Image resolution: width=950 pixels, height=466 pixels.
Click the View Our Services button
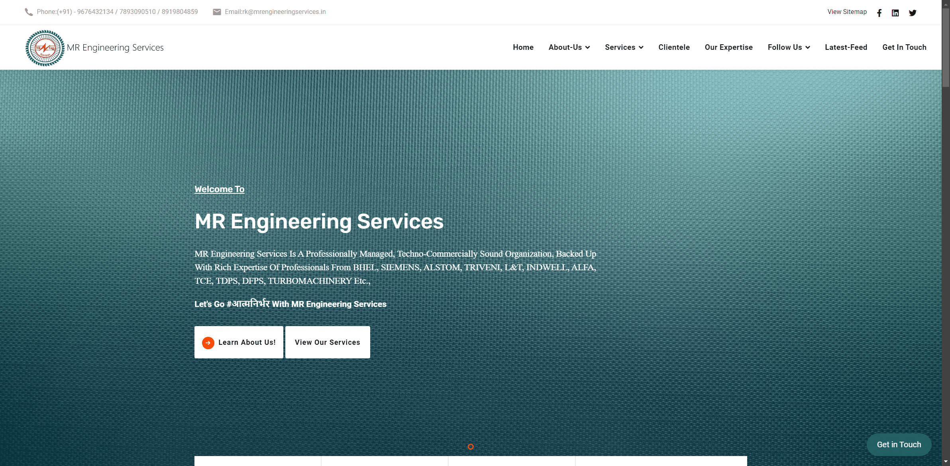click(x=328, y=342)
